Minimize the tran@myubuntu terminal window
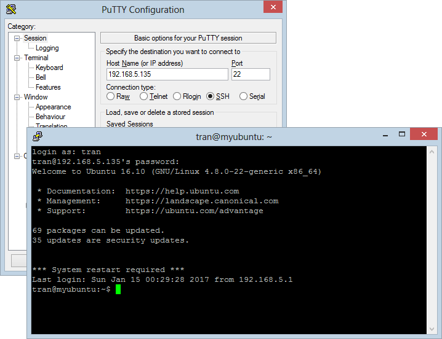The image size is (442, 339). (x=385, y=134)
